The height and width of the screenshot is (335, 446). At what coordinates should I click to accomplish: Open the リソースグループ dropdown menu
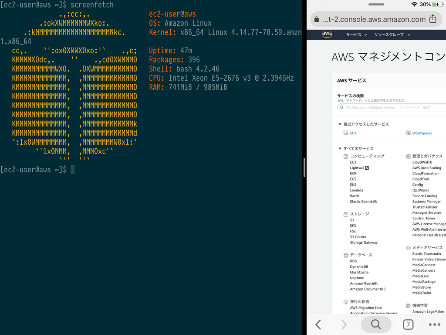392,35
